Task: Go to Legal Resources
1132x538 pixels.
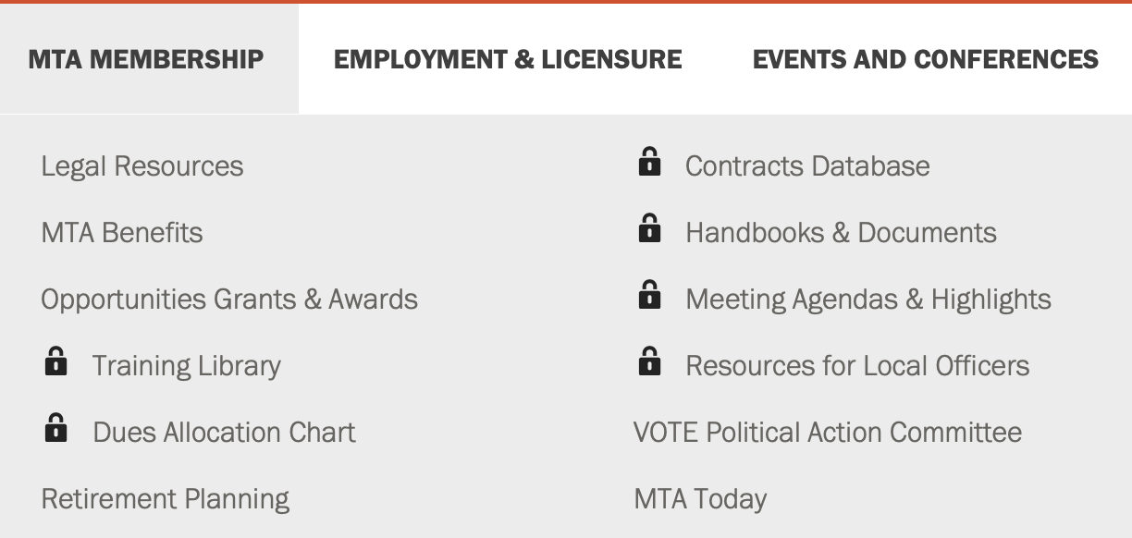Action: 142,166
